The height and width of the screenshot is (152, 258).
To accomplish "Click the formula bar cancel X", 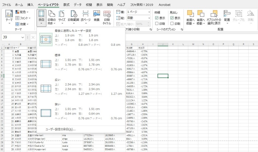I will (x=33, y=38).
